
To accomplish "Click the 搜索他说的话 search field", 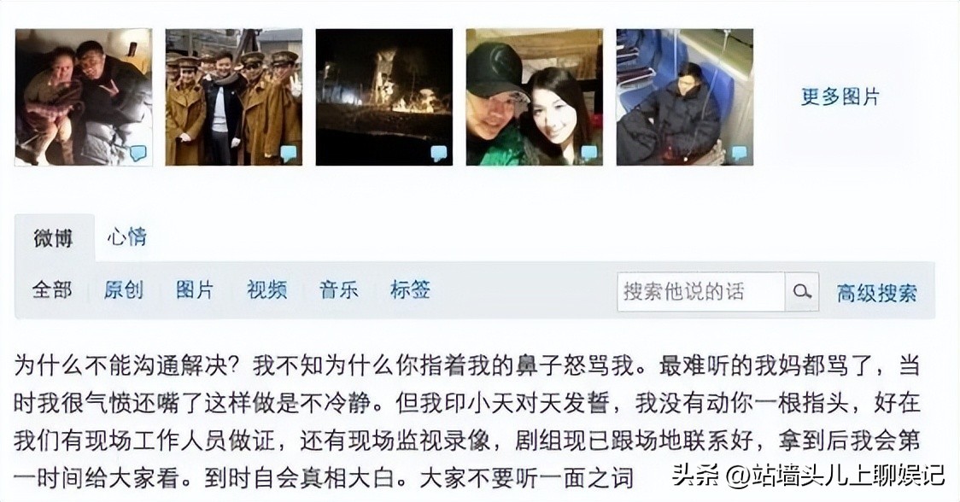I will pos(701,292).
